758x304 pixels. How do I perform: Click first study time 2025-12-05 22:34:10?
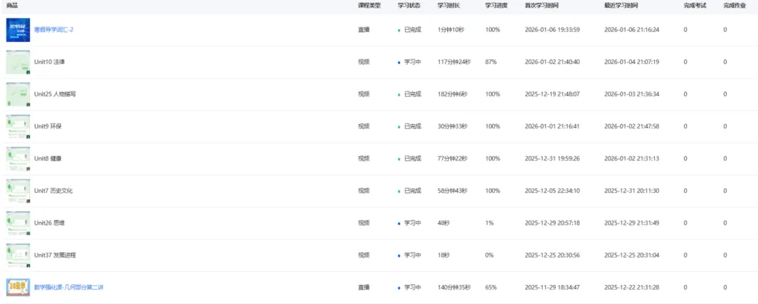point(552,191)
